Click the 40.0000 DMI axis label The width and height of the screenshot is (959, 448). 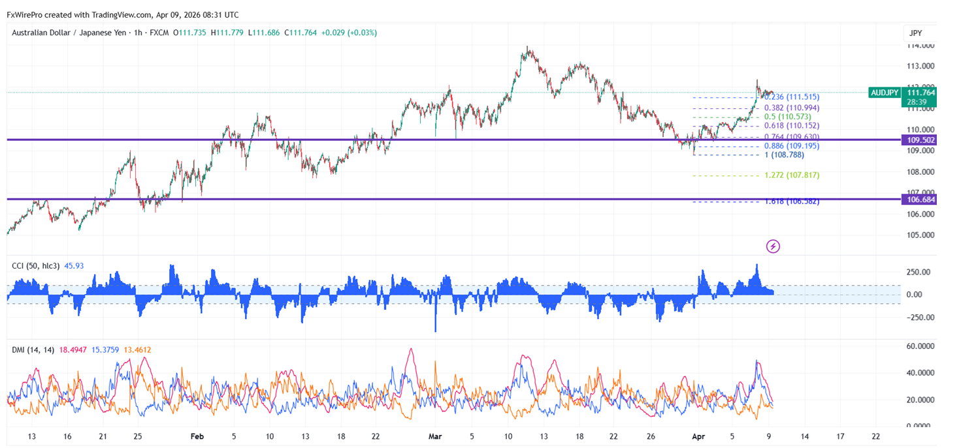click(920, 373)
